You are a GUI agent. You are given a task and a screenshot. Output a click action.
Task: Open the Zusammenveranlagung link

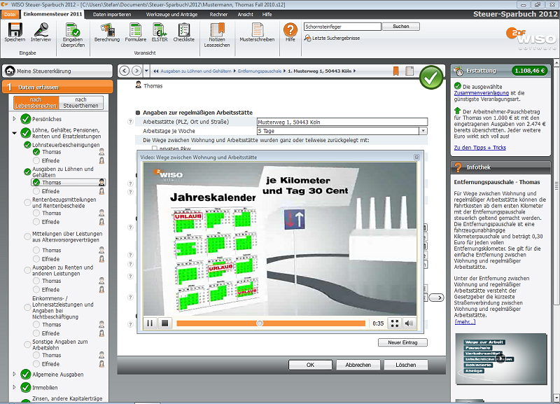pos(481,93)
